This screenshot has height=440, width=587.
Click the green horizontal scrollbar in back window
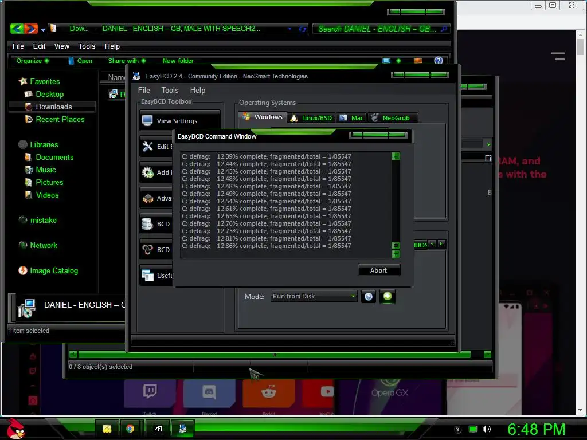pos(274,354)
